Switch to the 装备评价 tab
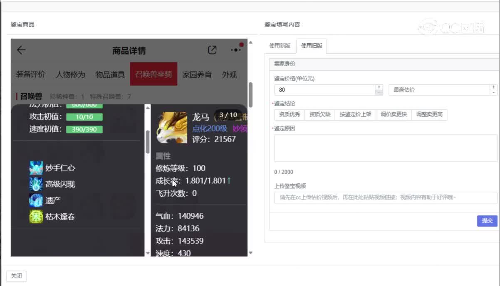The width and height of the screenshot is (500, 286). point(30,74)
